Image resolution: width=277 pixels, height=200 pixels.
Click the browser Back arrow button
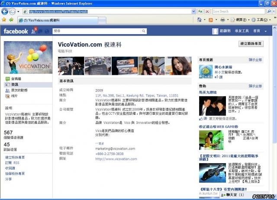[5, 12]
